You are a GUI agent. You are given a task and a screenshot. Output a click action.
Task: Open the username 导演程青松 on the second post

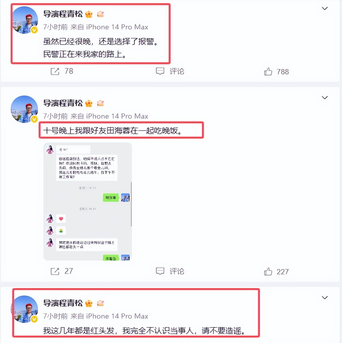click(x=63, y=103)
